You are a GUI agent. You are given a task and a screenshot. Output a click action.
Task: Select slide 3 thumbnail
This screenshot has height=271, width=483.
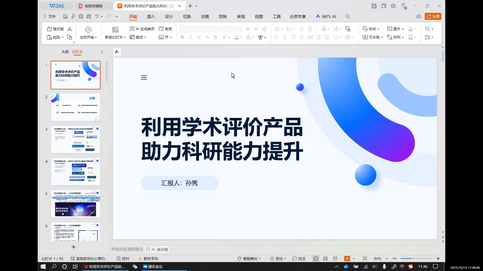(75, 140)
